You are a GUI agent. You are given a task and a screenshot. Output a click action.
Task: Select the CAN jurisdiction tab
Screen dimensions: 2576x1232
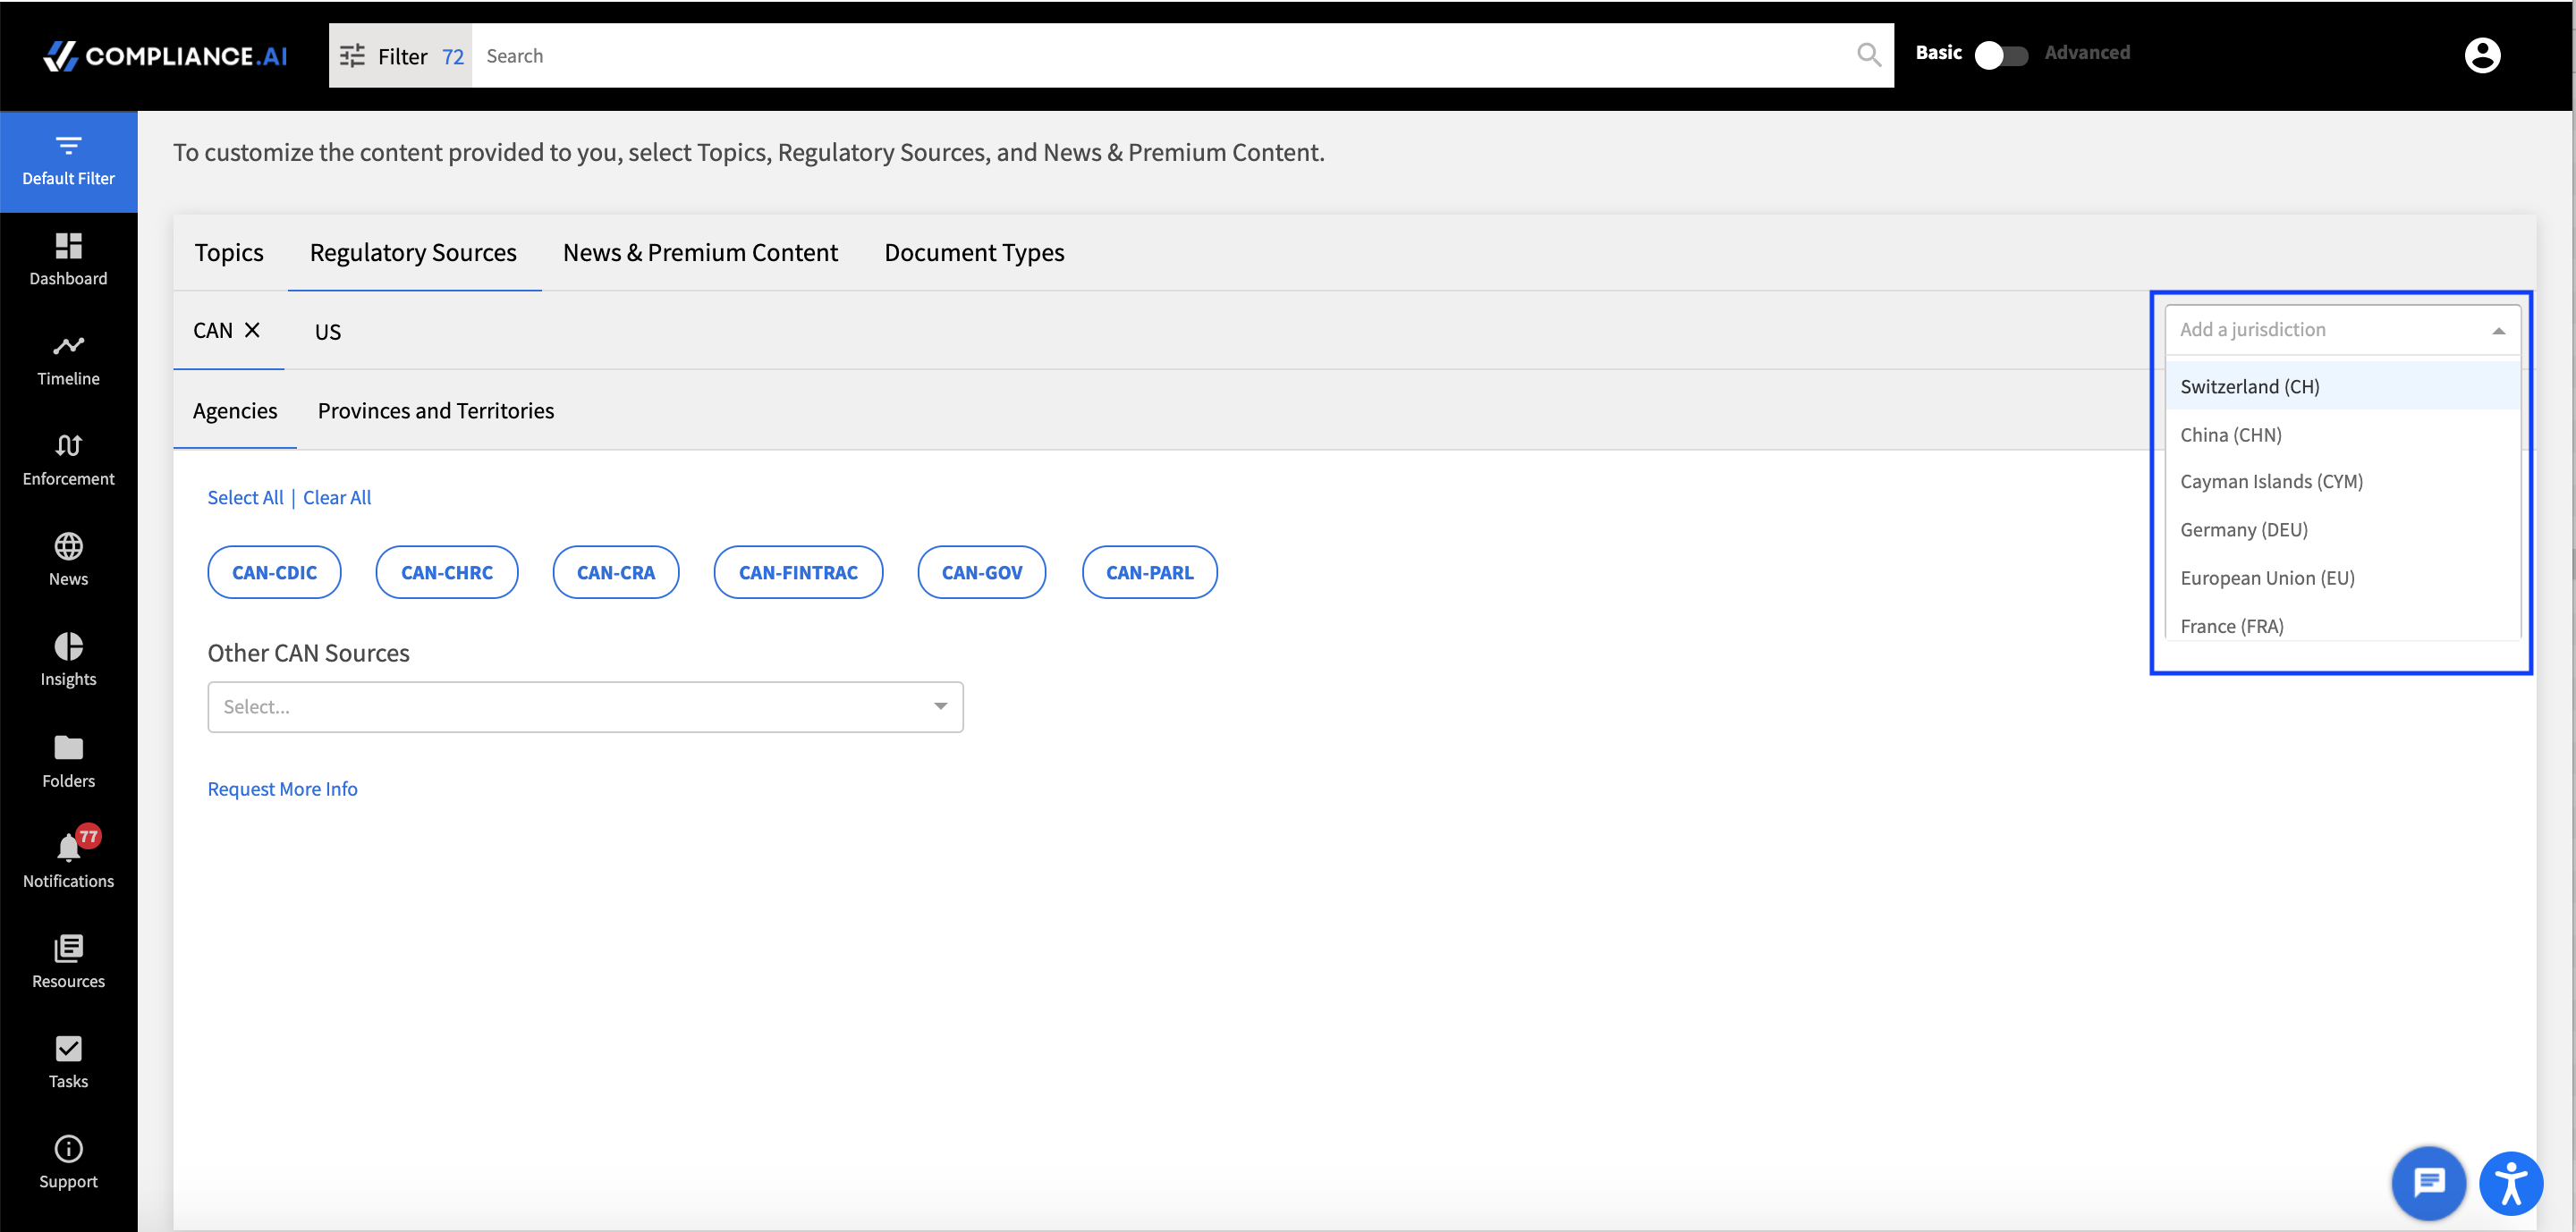click(x=212, y=330)
